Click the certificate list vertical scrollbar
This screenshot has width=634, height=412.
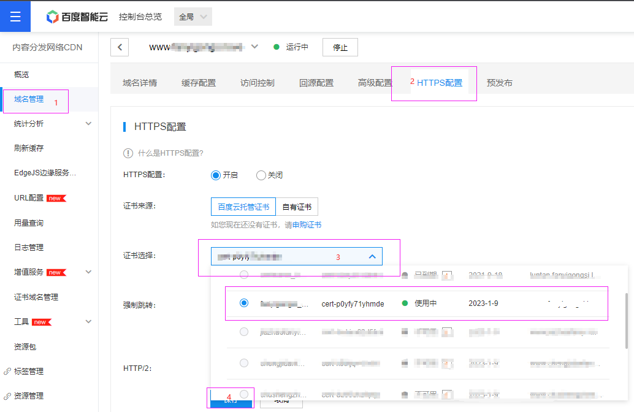[626, 319]
